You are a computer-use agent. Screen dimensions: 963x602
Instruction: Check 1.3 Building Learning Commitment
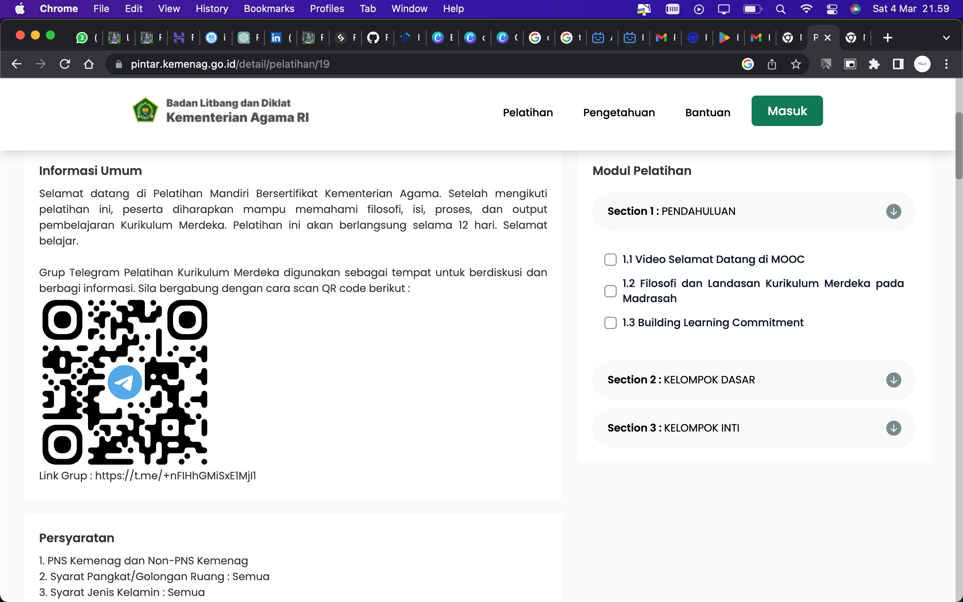click(610, 322)
